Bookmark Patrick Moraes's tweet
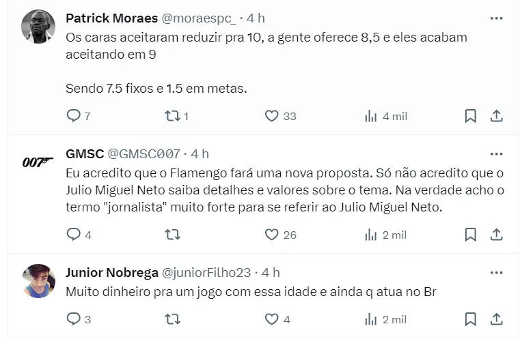Viewport: 520px width, 339px height. (x=470, y=116)
